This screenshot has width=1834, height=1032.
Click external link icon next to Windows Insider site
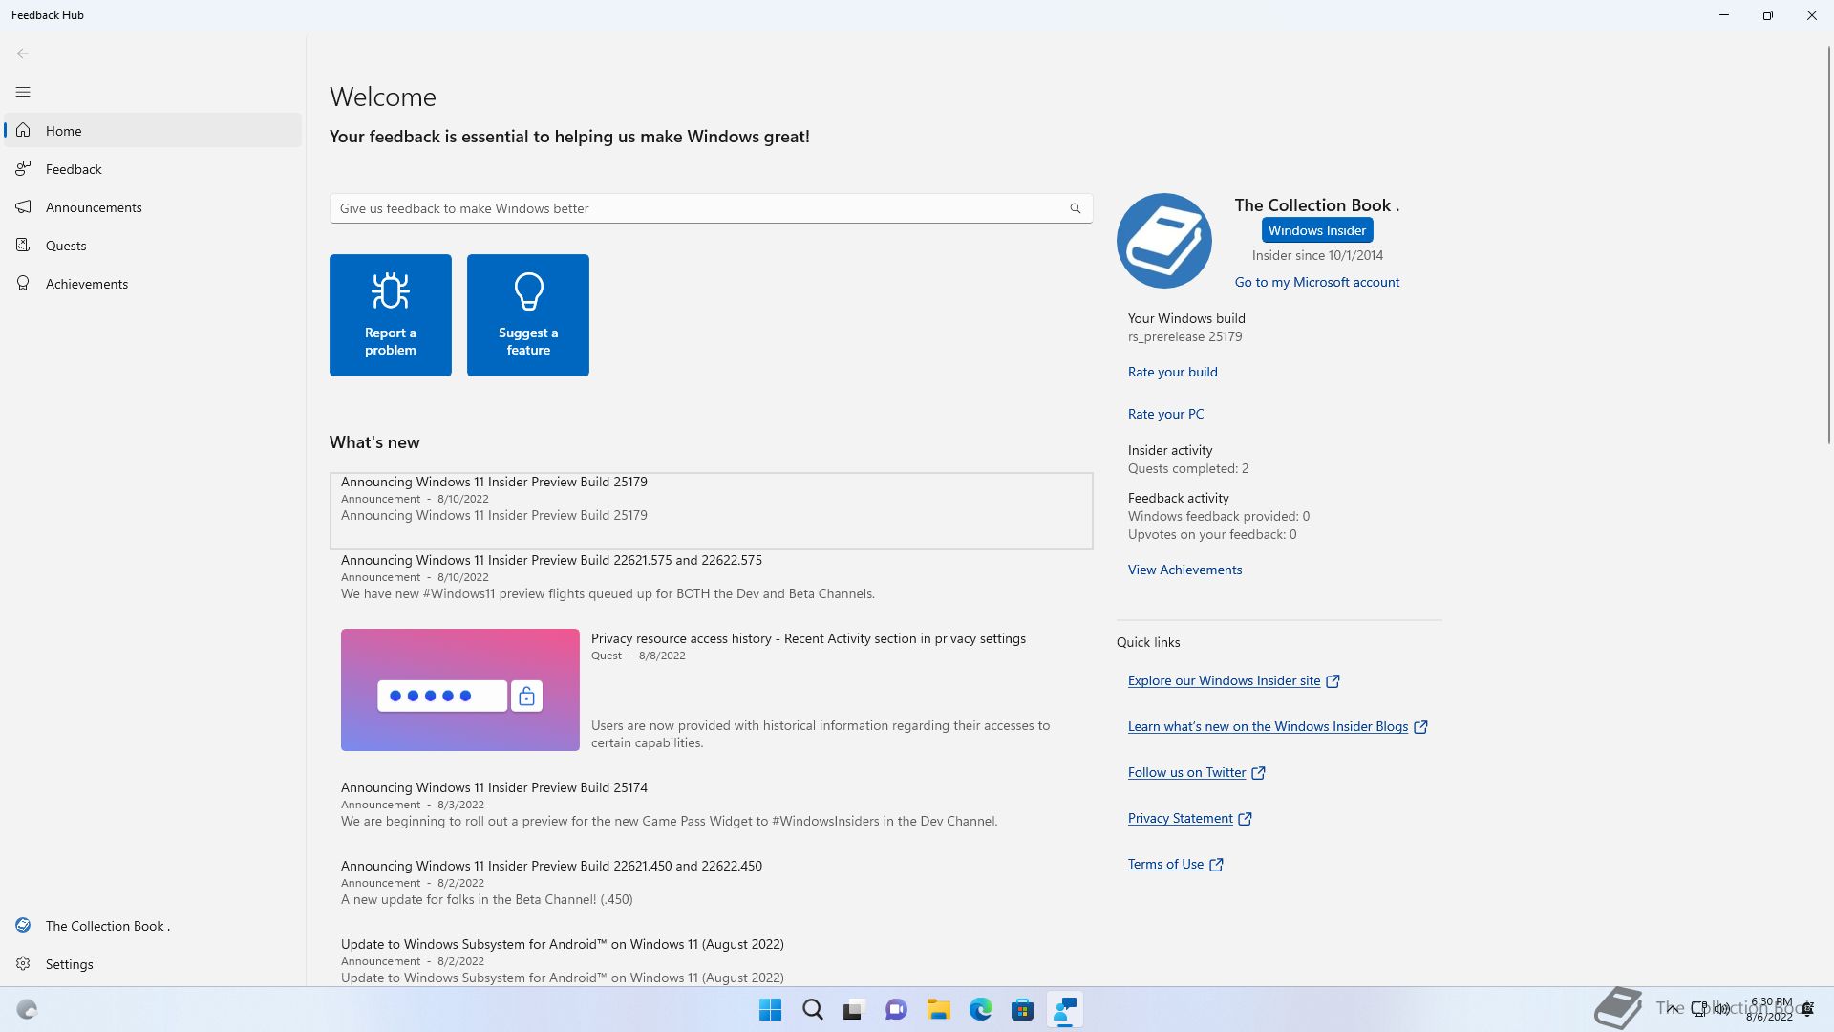click(1333, 681)
